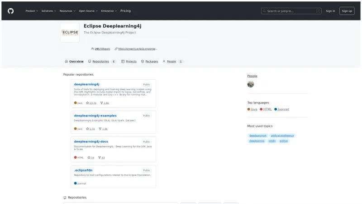Open the deeplearning4j-examples repository
Viewport: 362px width, 204px height.
[x=95, y=116]
